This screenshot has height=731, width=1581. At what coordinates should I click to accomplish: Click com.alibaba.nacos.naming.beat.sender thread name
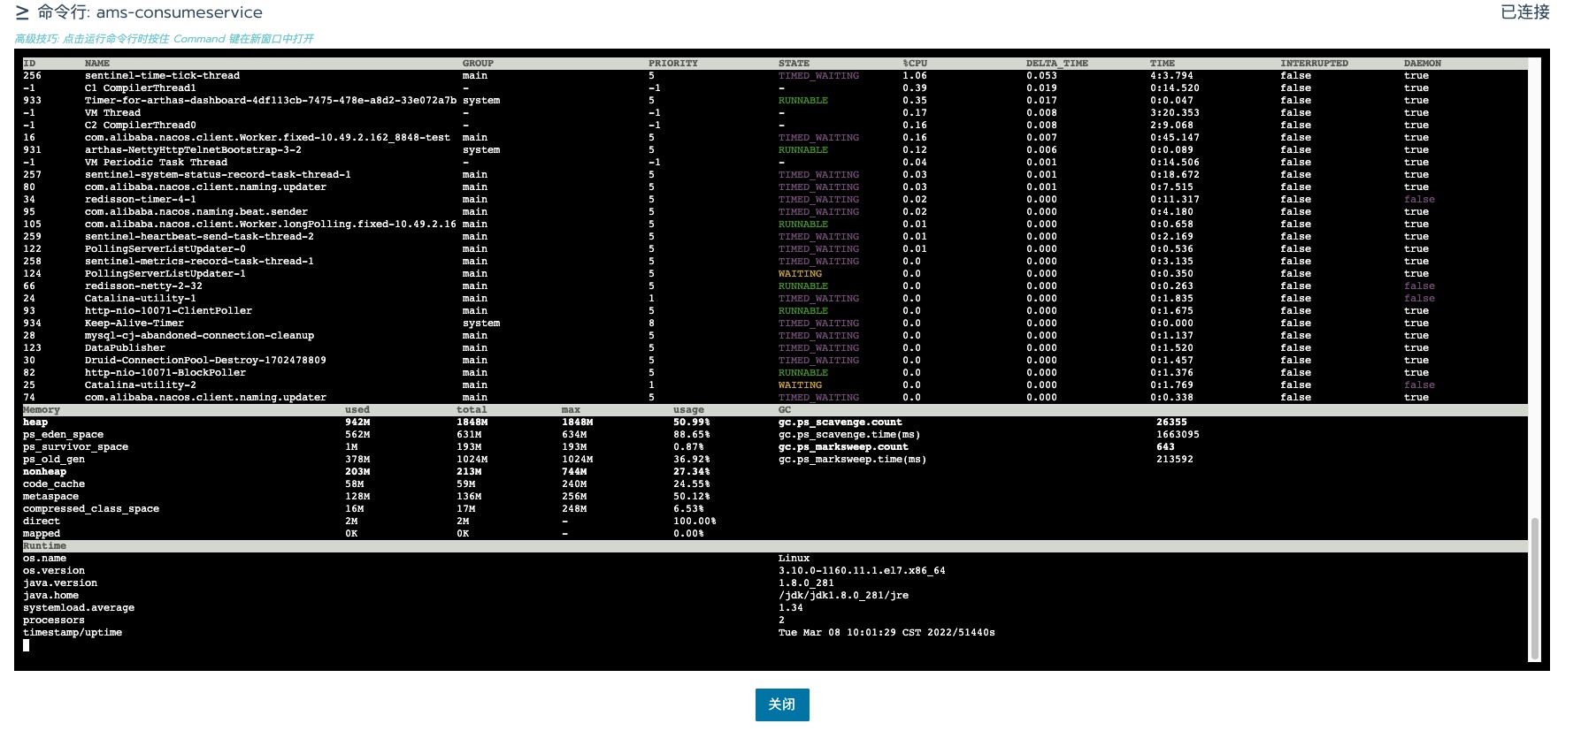[x=196, y=212]
